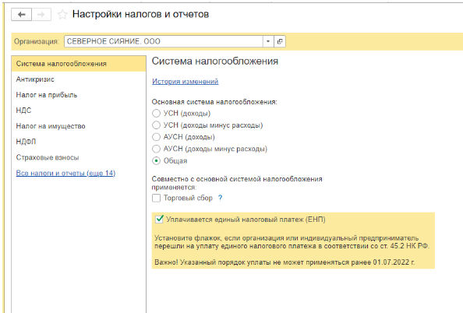463x313 pixels.
Task: Choose АУСН (доходы) radio button
Action: click(x=156, y=137)
